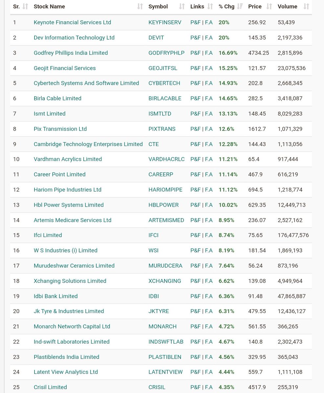Open Plastiblends India Limited link
This screenshot has height=393, width=324.
click(66, 357)
